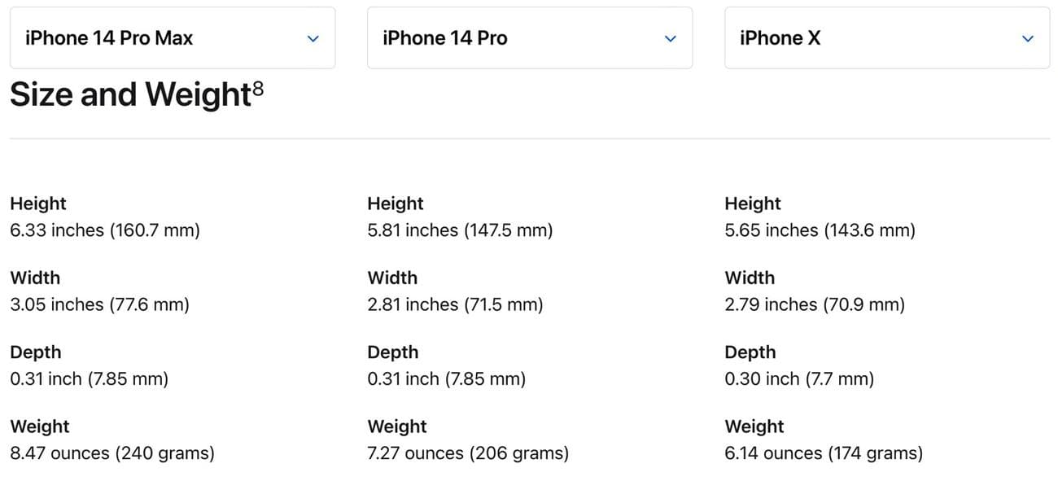Click the chevron beside iPhone 14 Pro Max
Viewport: 1058px width, 481px height.
313,37
